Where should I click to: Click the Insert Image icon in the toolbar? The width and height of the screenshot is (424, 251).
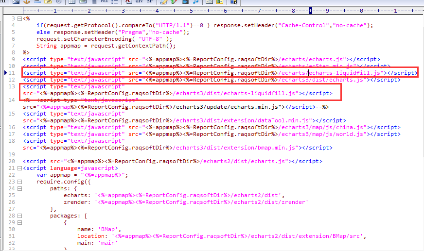tap(16, 1)
